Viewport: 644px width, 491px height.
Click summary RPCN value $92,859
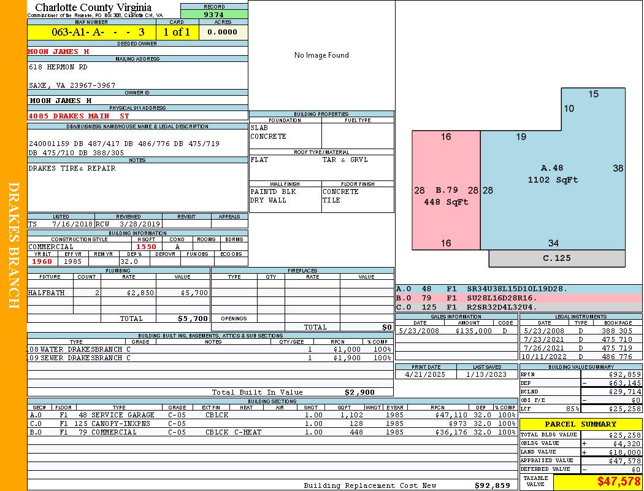(x=625, y=375)
